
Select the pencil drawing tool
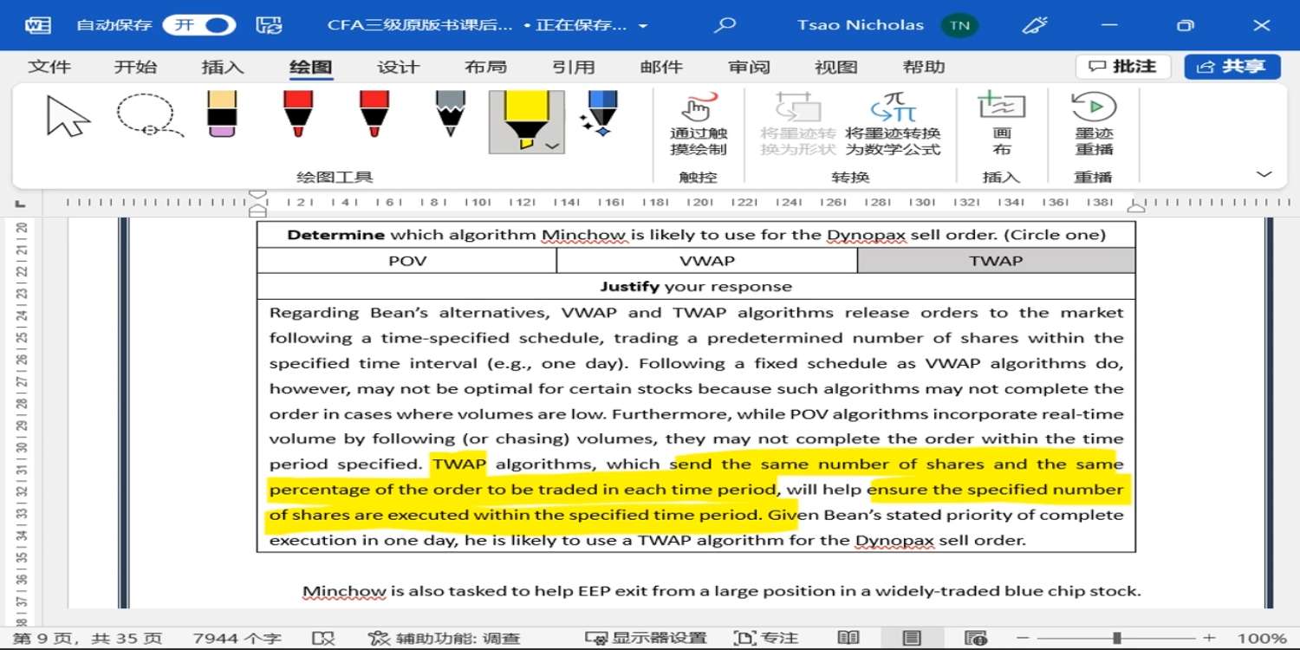pyautogui.click(x=450, y=115)
